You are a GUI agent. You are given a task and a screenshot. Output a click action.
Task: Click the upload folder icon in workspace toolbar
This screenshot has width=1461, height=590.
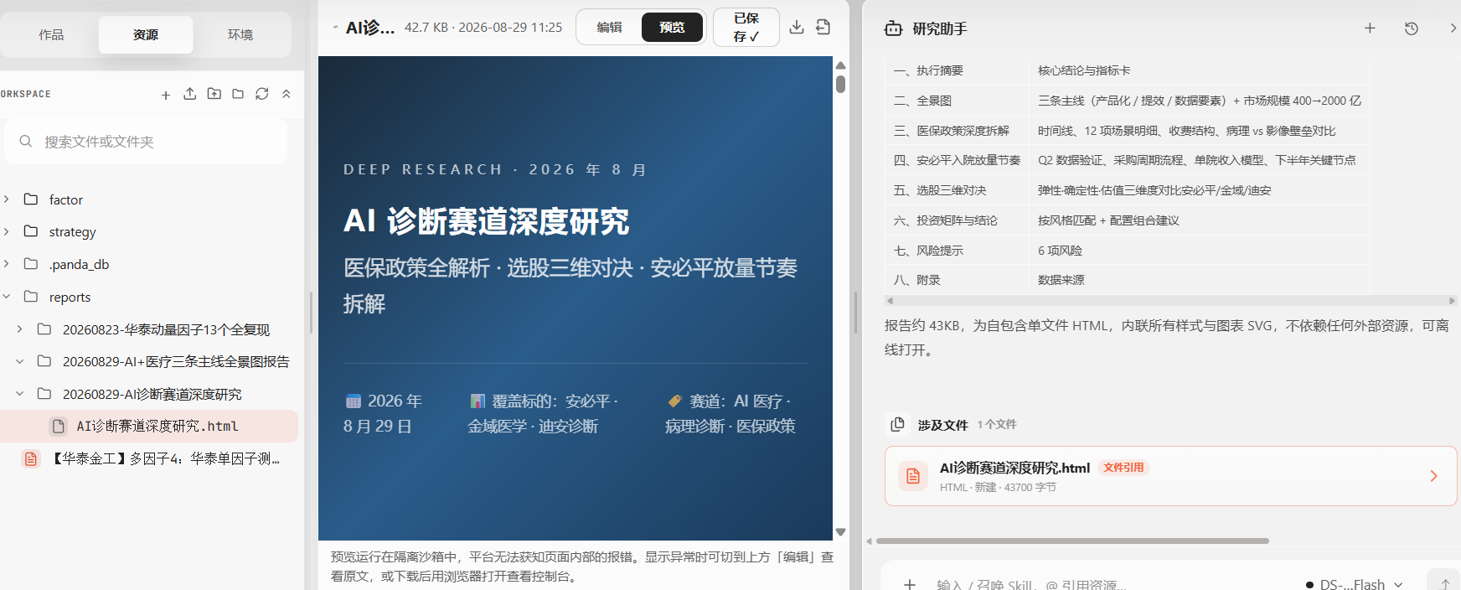[x=214, y=94]
